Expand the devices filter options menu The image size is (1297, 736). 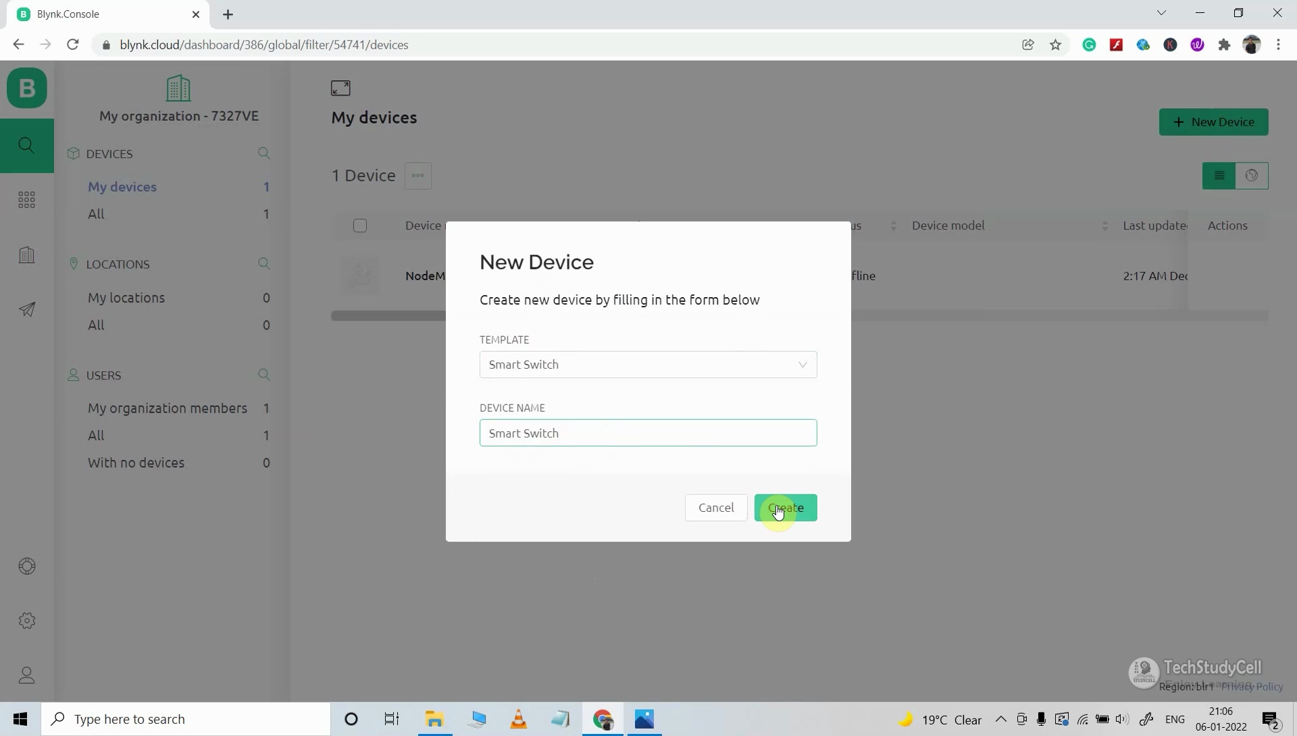417,176
